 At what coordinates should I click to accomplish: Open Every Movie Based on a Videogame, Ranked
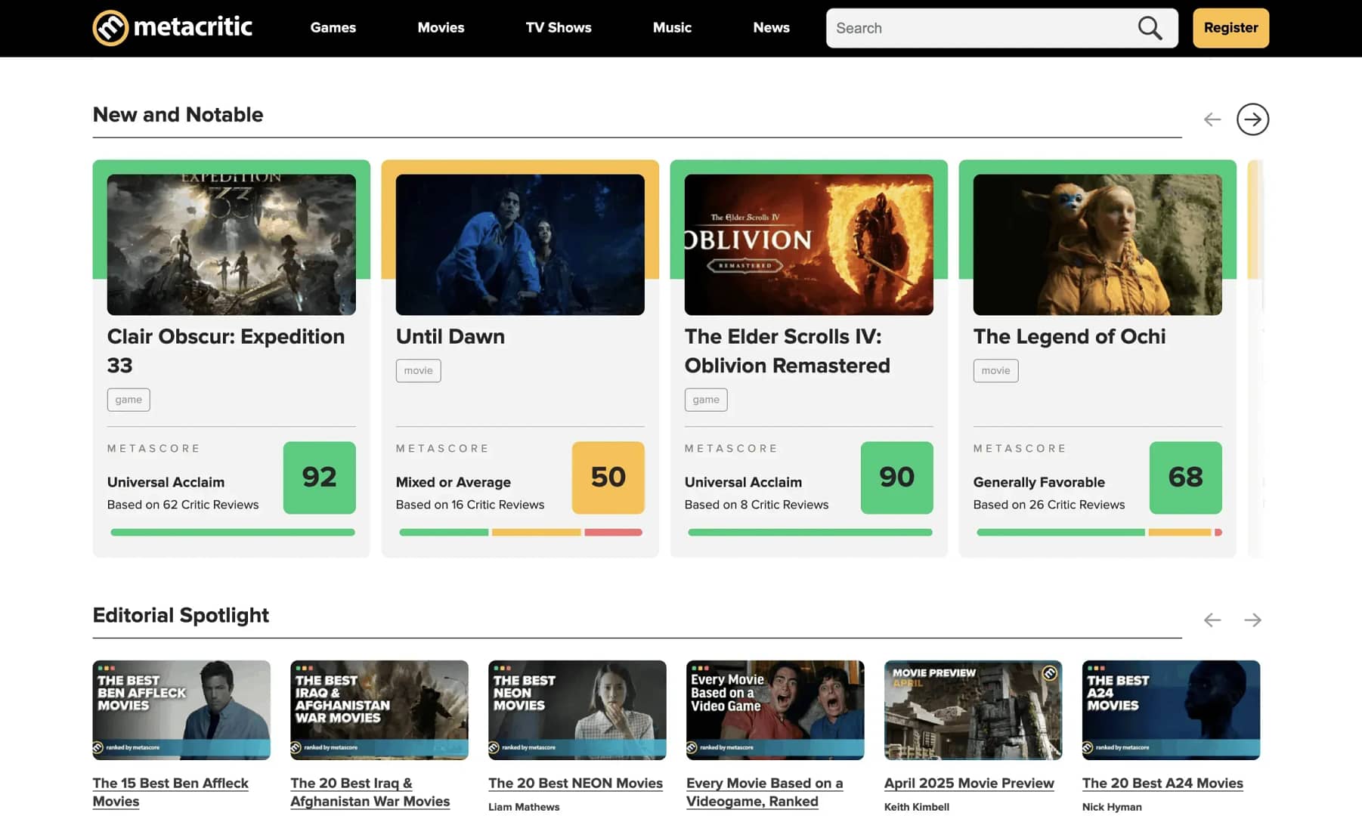coord(764,792)
